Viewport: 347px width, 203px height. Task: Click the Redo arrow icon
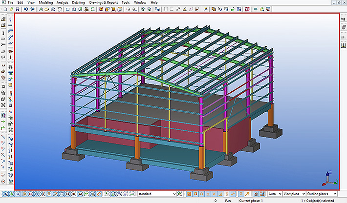(32, 9)
